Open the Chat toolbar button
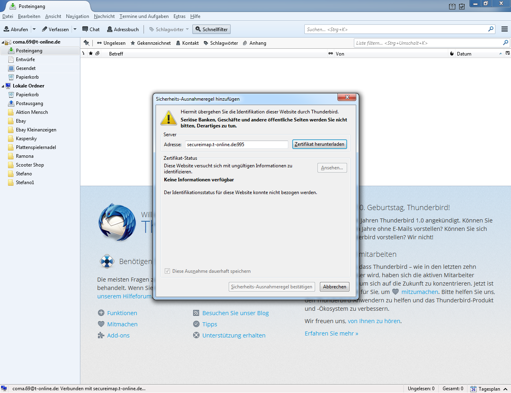511x393 pixels. click(91, 29)
